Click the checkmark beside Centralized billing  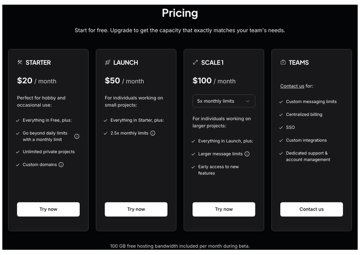[281, 115]
